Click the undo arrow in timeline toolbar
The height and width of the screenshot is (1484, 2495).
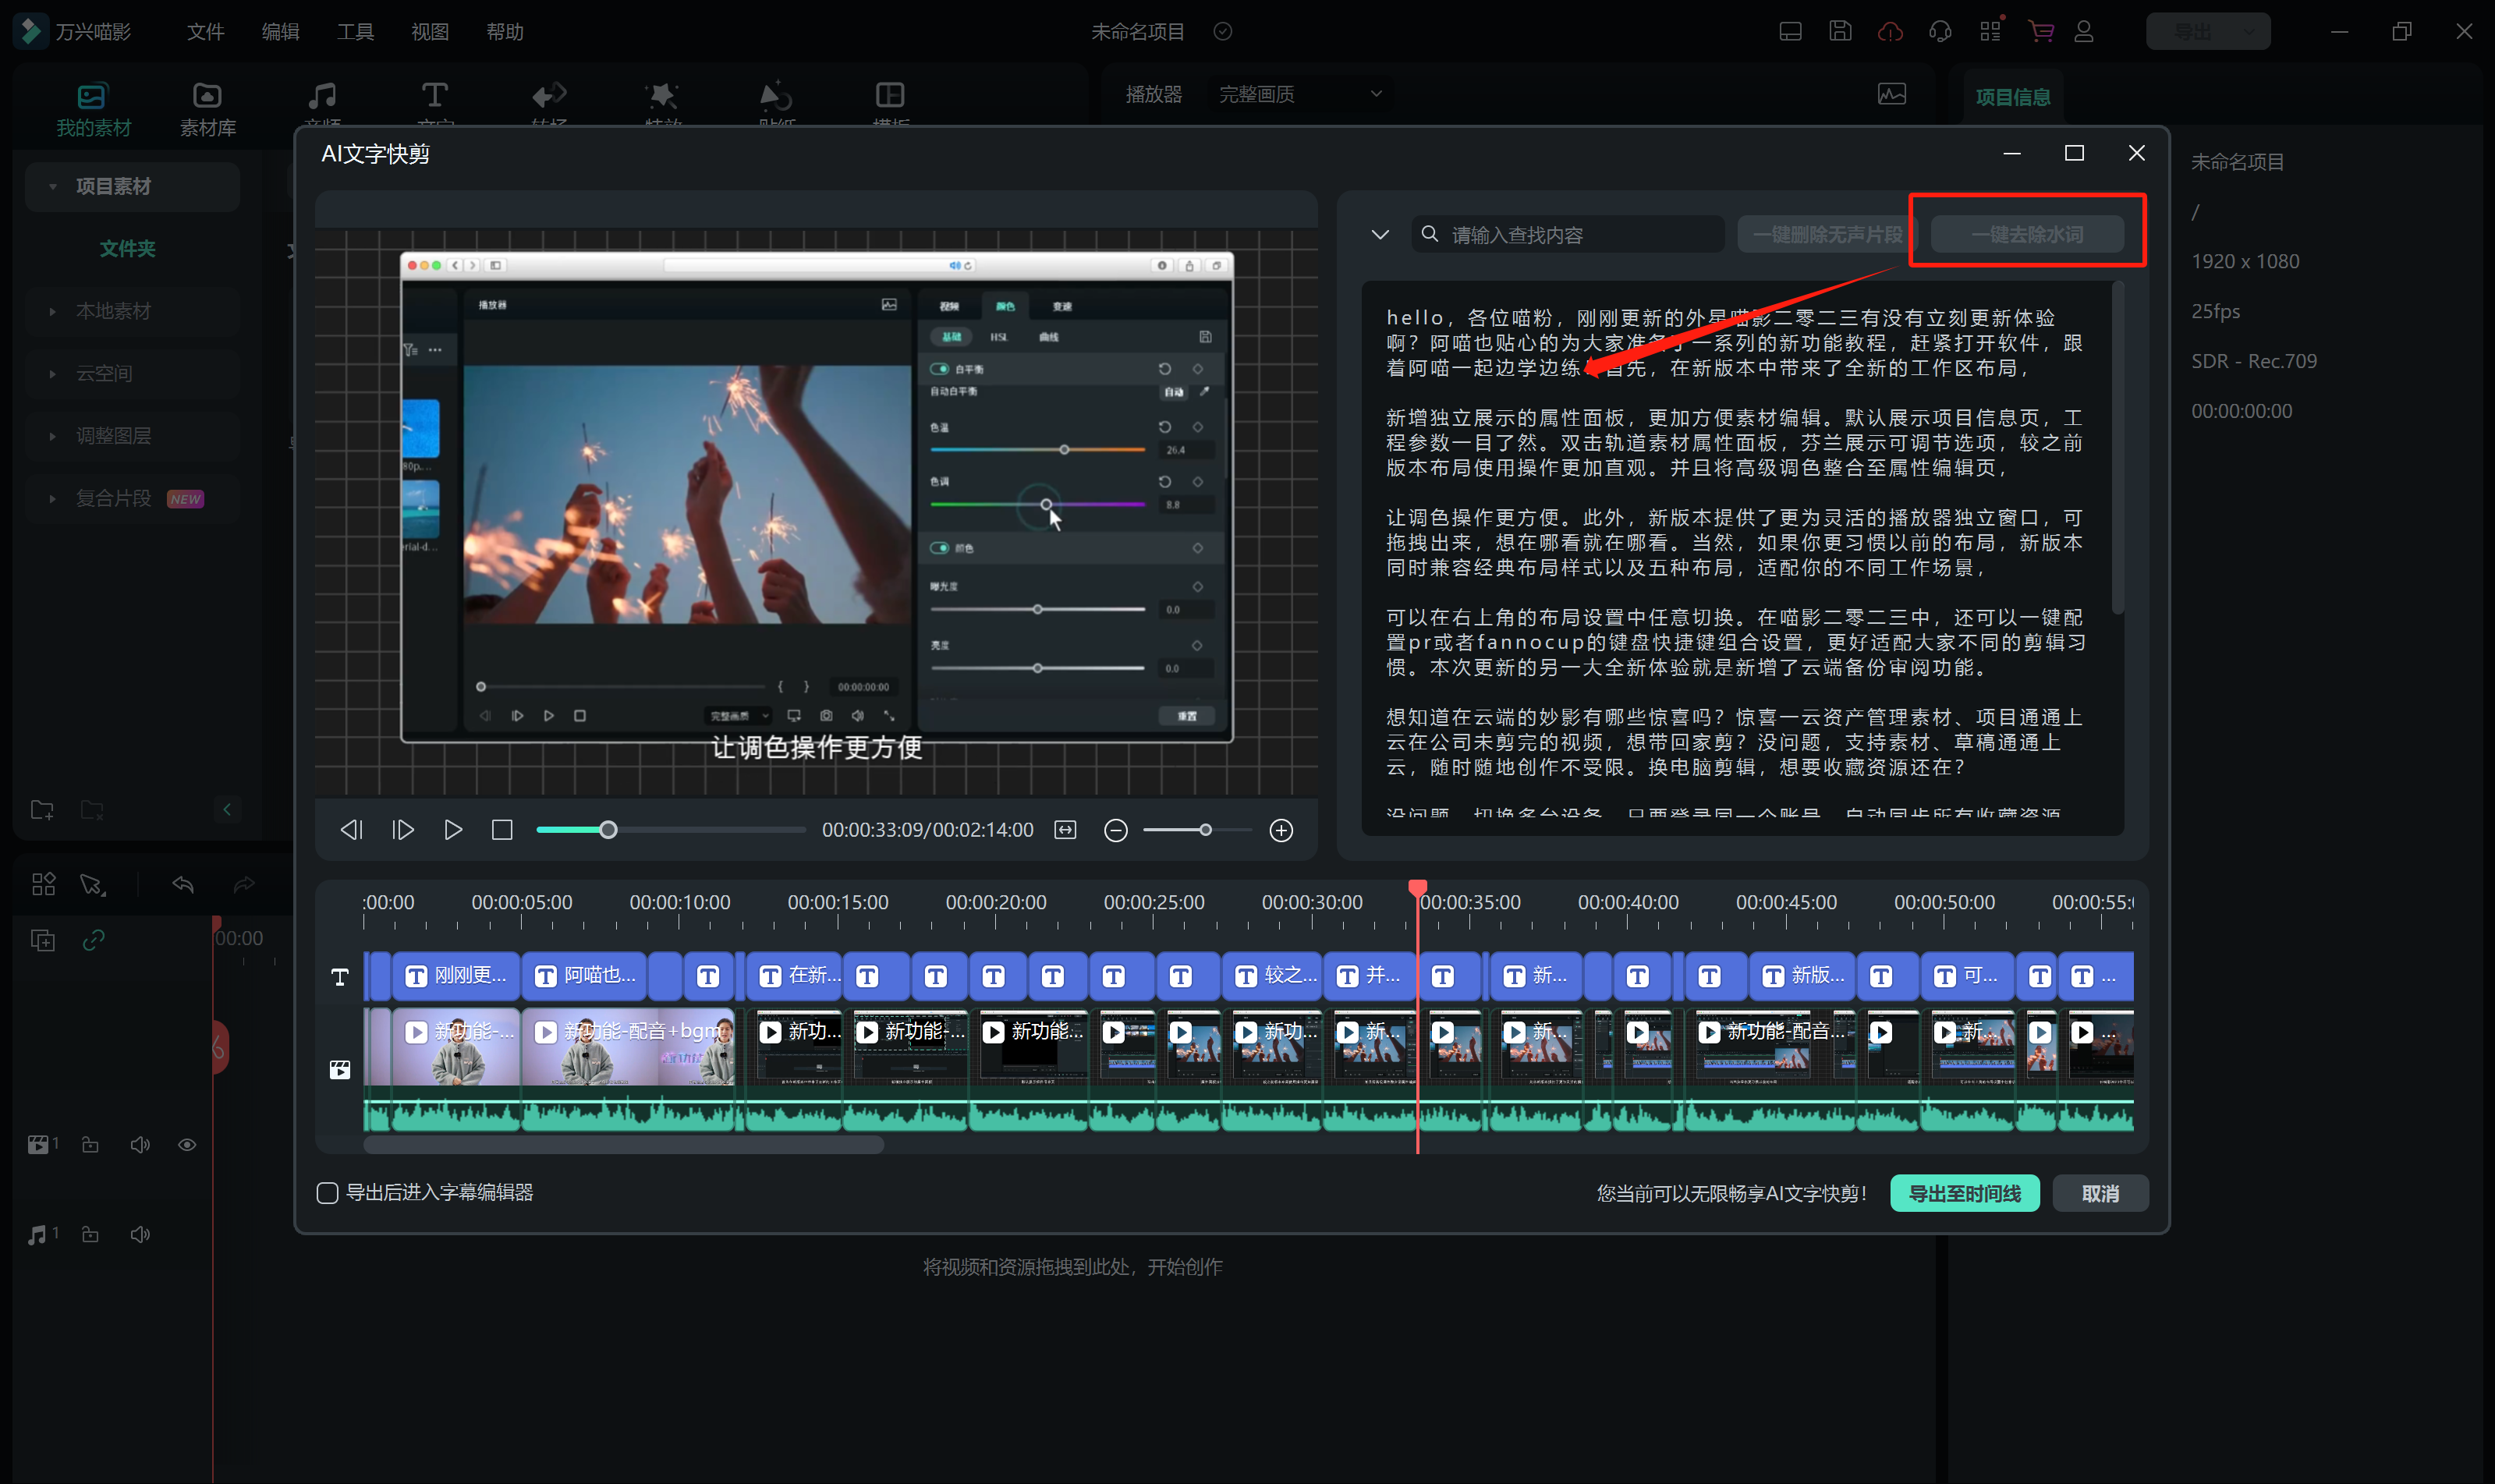[x=183, y=884]
